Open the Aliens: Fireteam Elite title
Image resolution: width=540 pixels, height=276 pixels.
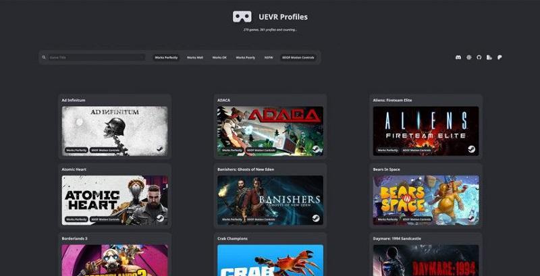392,100
